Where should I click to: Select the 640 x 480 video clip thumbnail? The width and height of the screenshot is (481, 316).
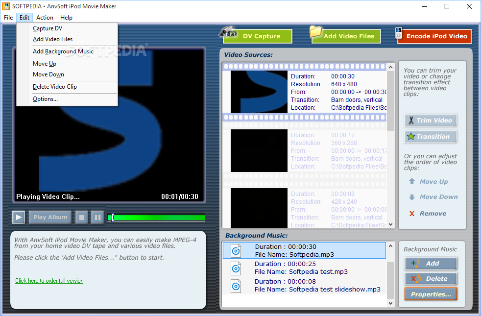coord(259,92)
